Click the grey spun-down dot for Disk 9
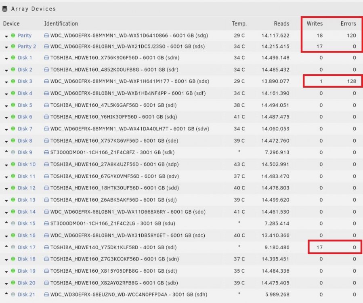This screenshot has height=303, width=363. 13,152
